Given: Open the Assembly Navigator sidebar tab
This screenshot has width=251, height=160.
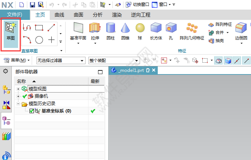Looking at the screenshot, I should point(6,89).
